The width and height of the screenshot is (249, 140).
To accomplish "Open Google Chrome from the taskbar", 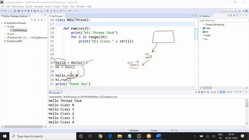I will 100,136.
